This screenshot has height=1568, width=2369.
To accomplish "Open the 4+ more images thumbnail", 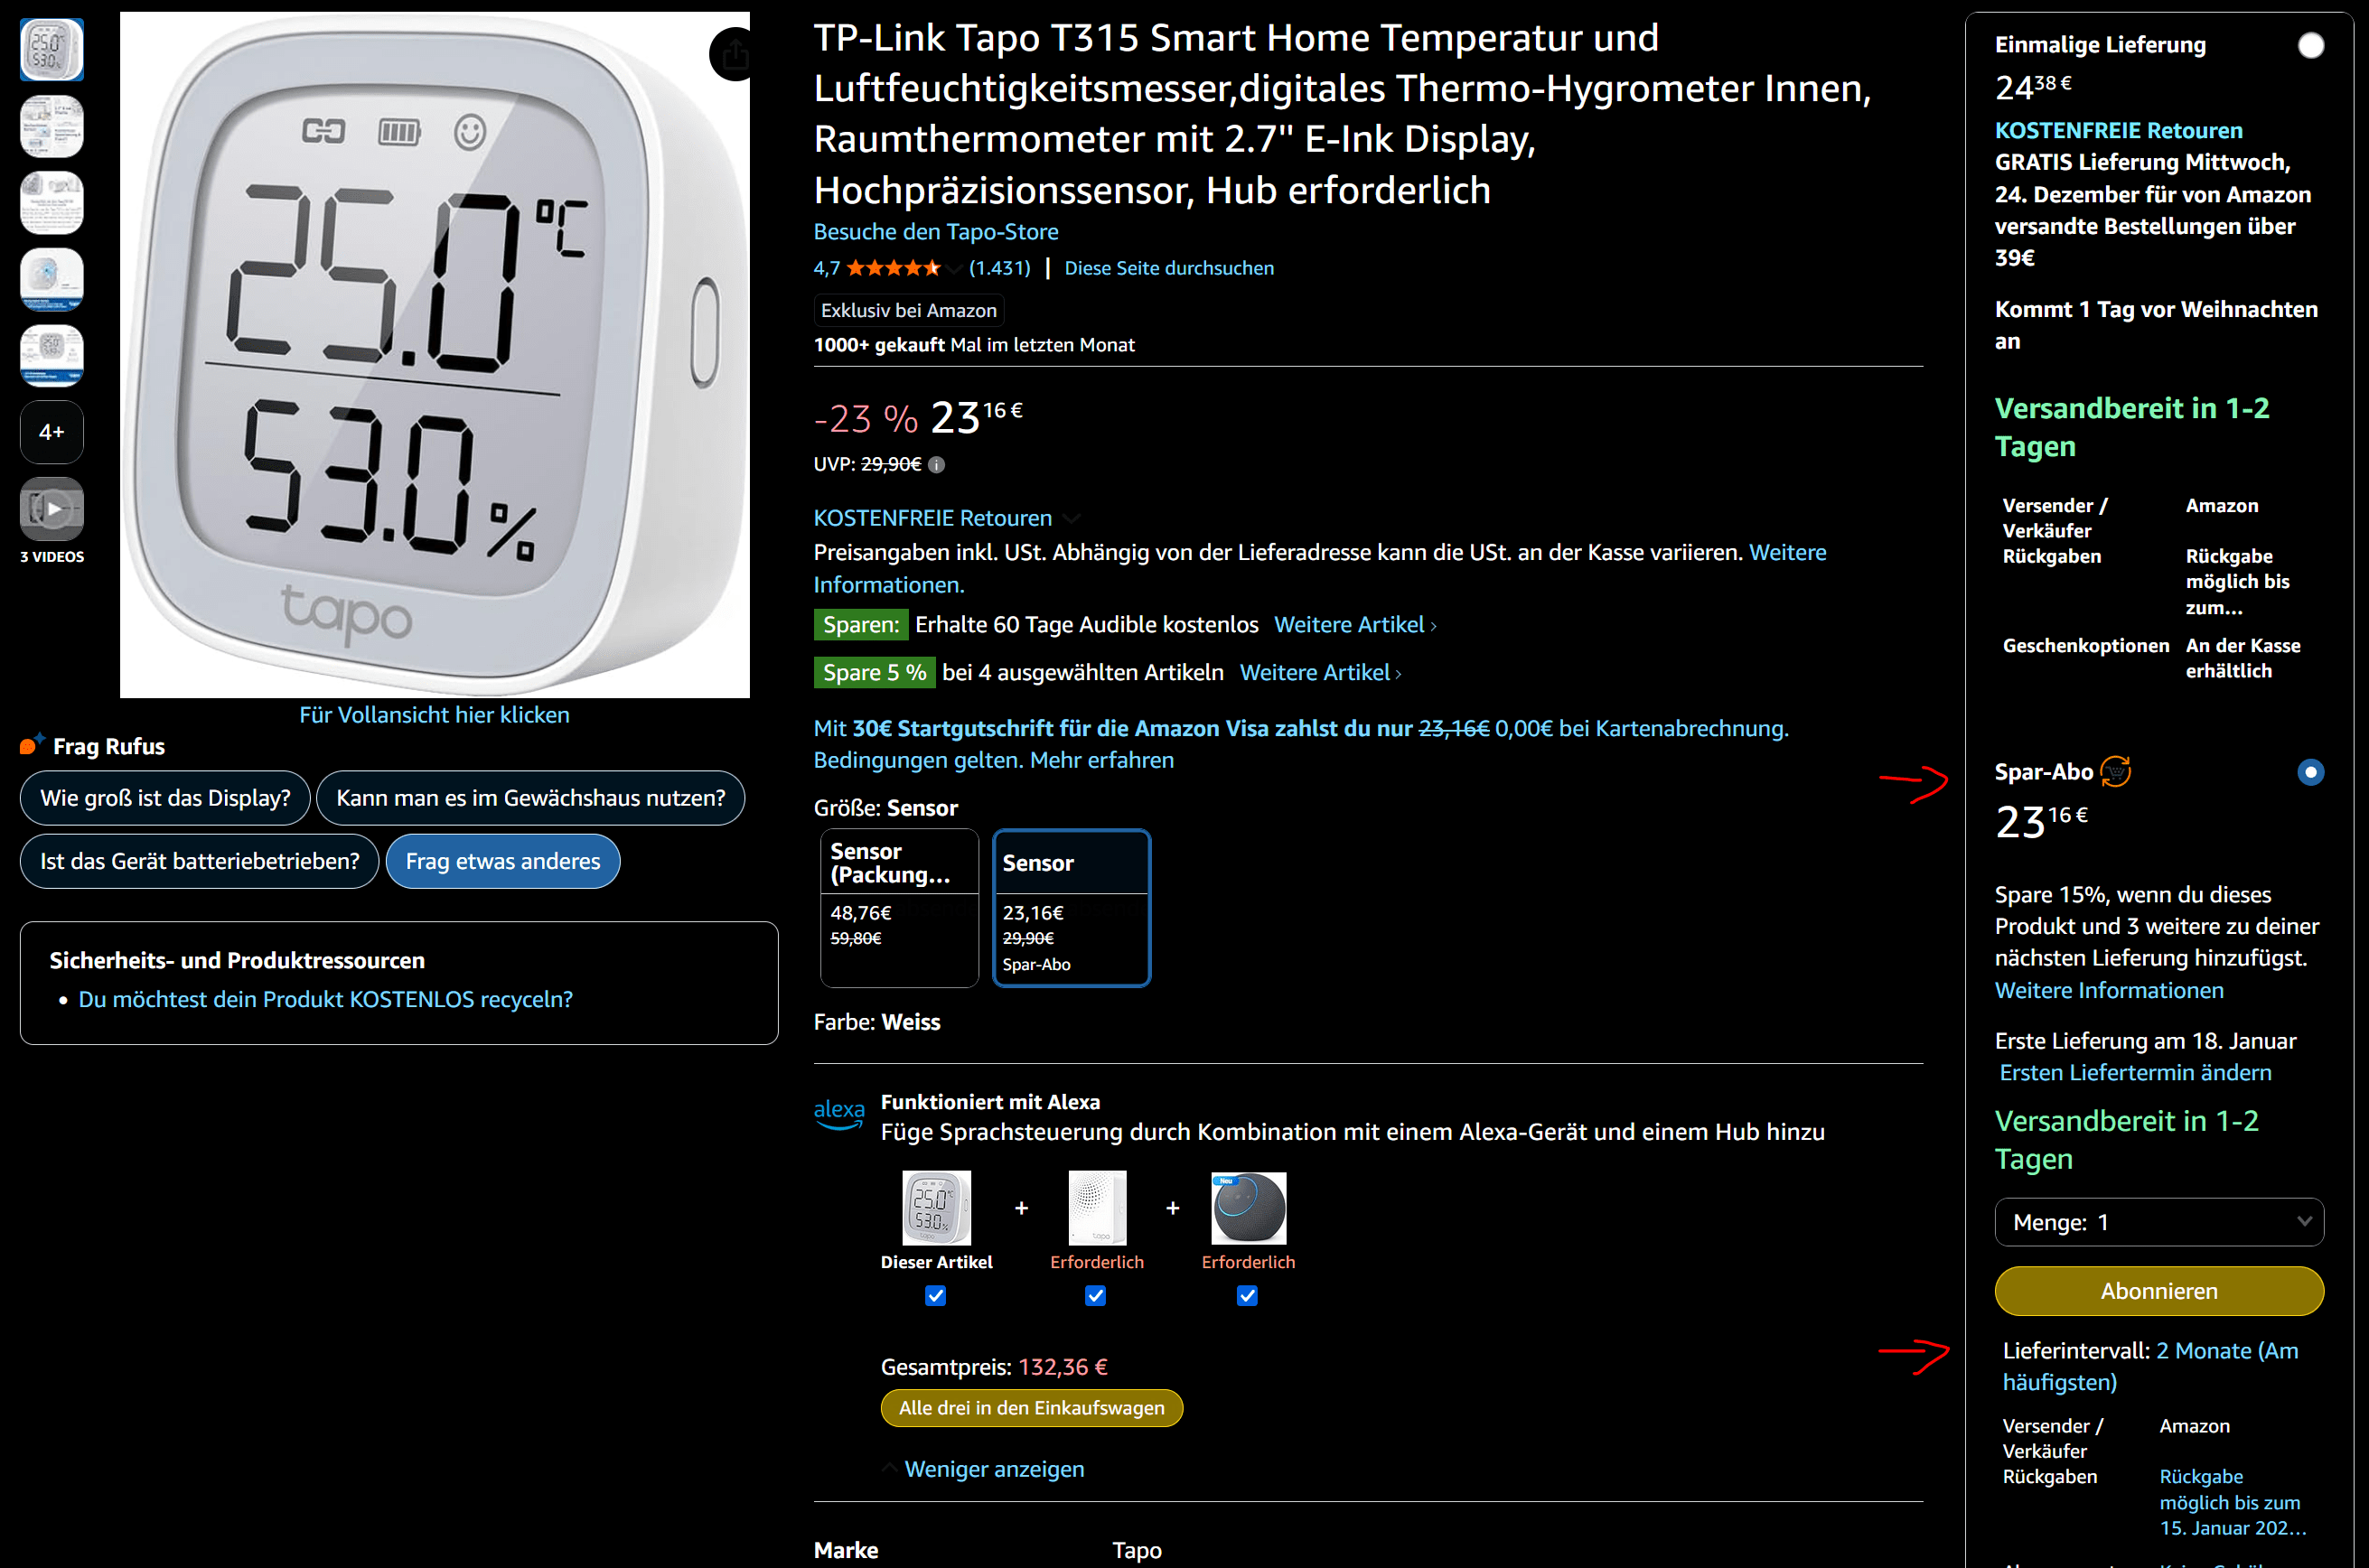I will 52,432.
